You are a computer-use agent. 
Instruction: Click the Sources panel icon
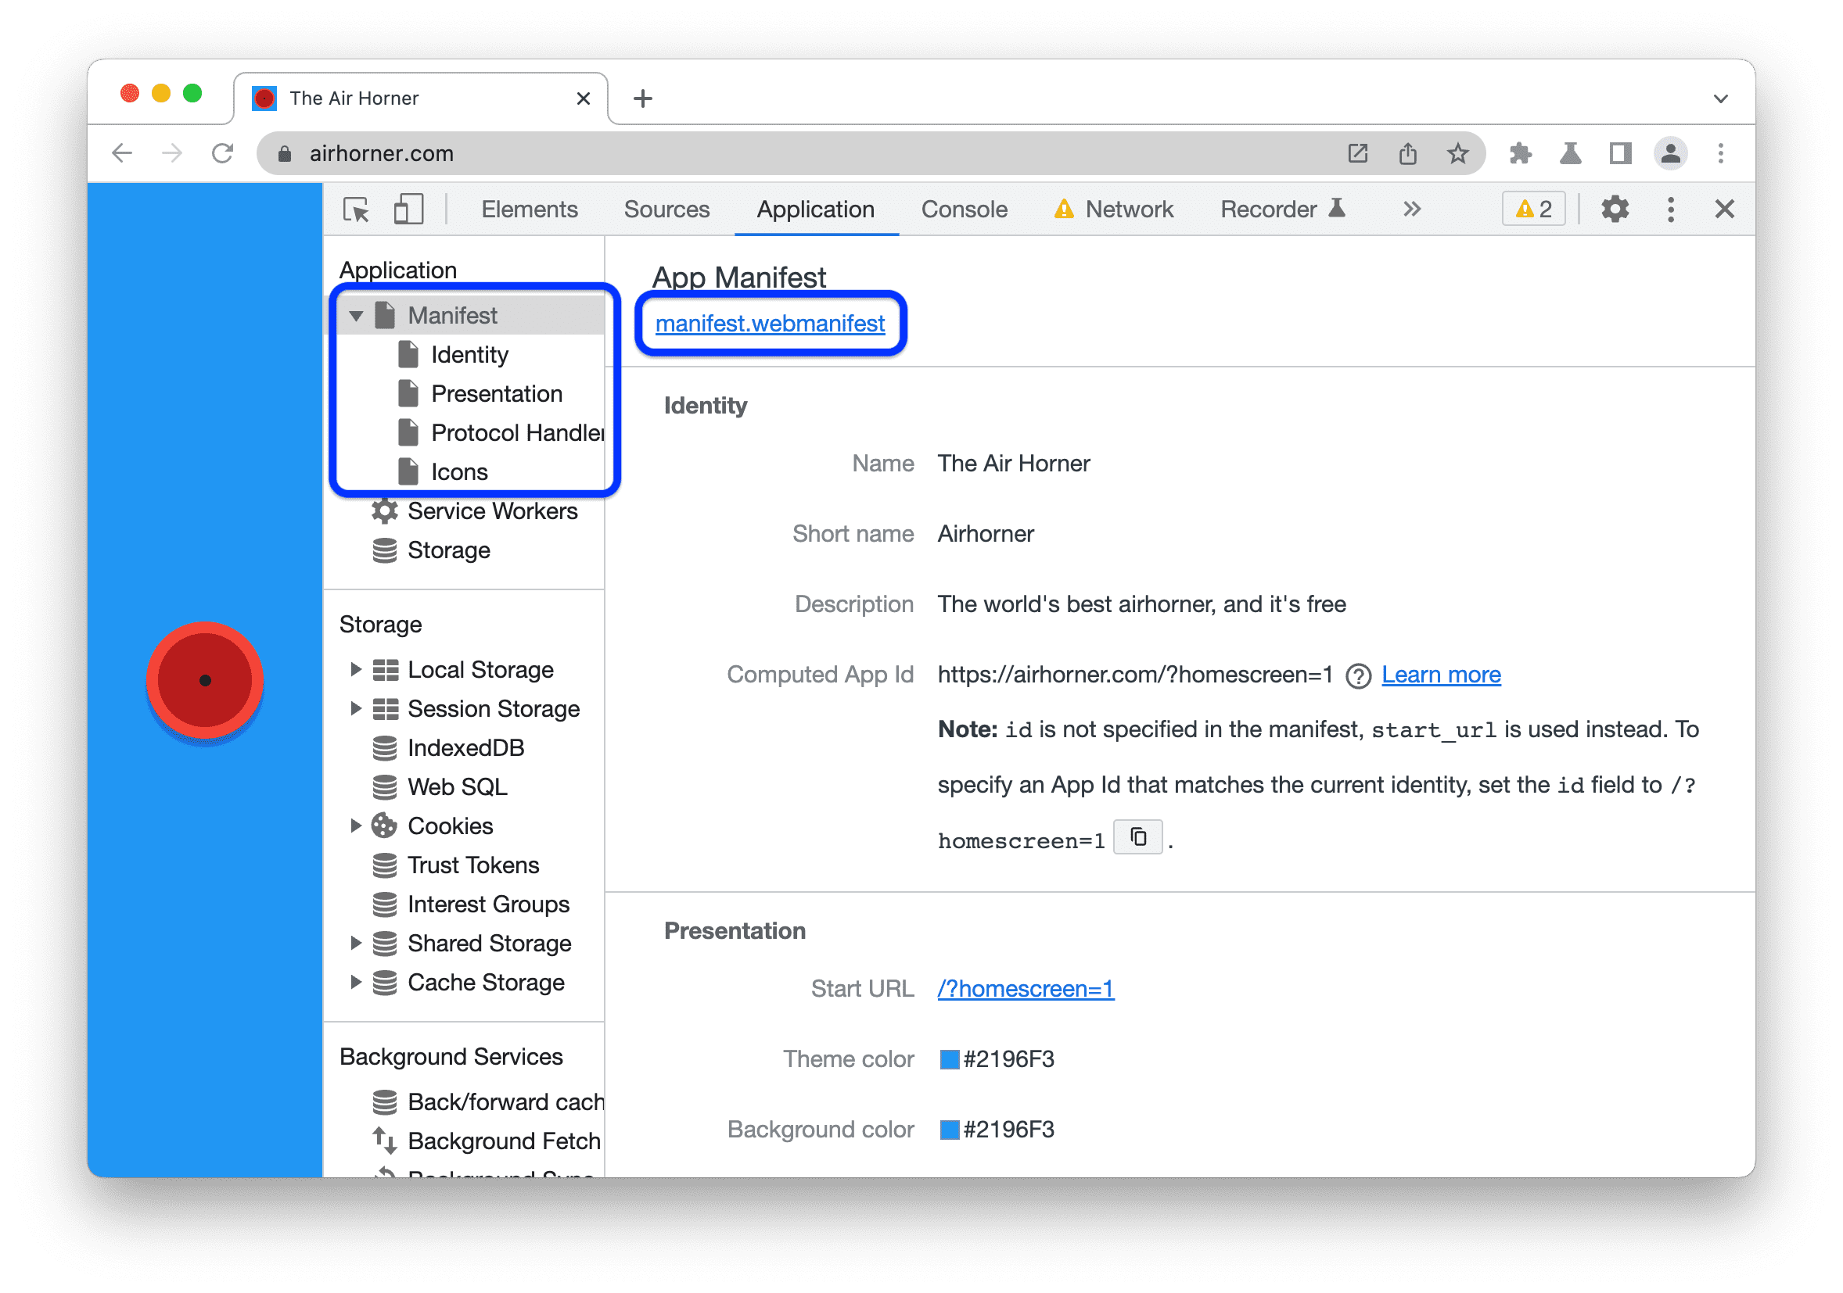click(x=666, y=210)
